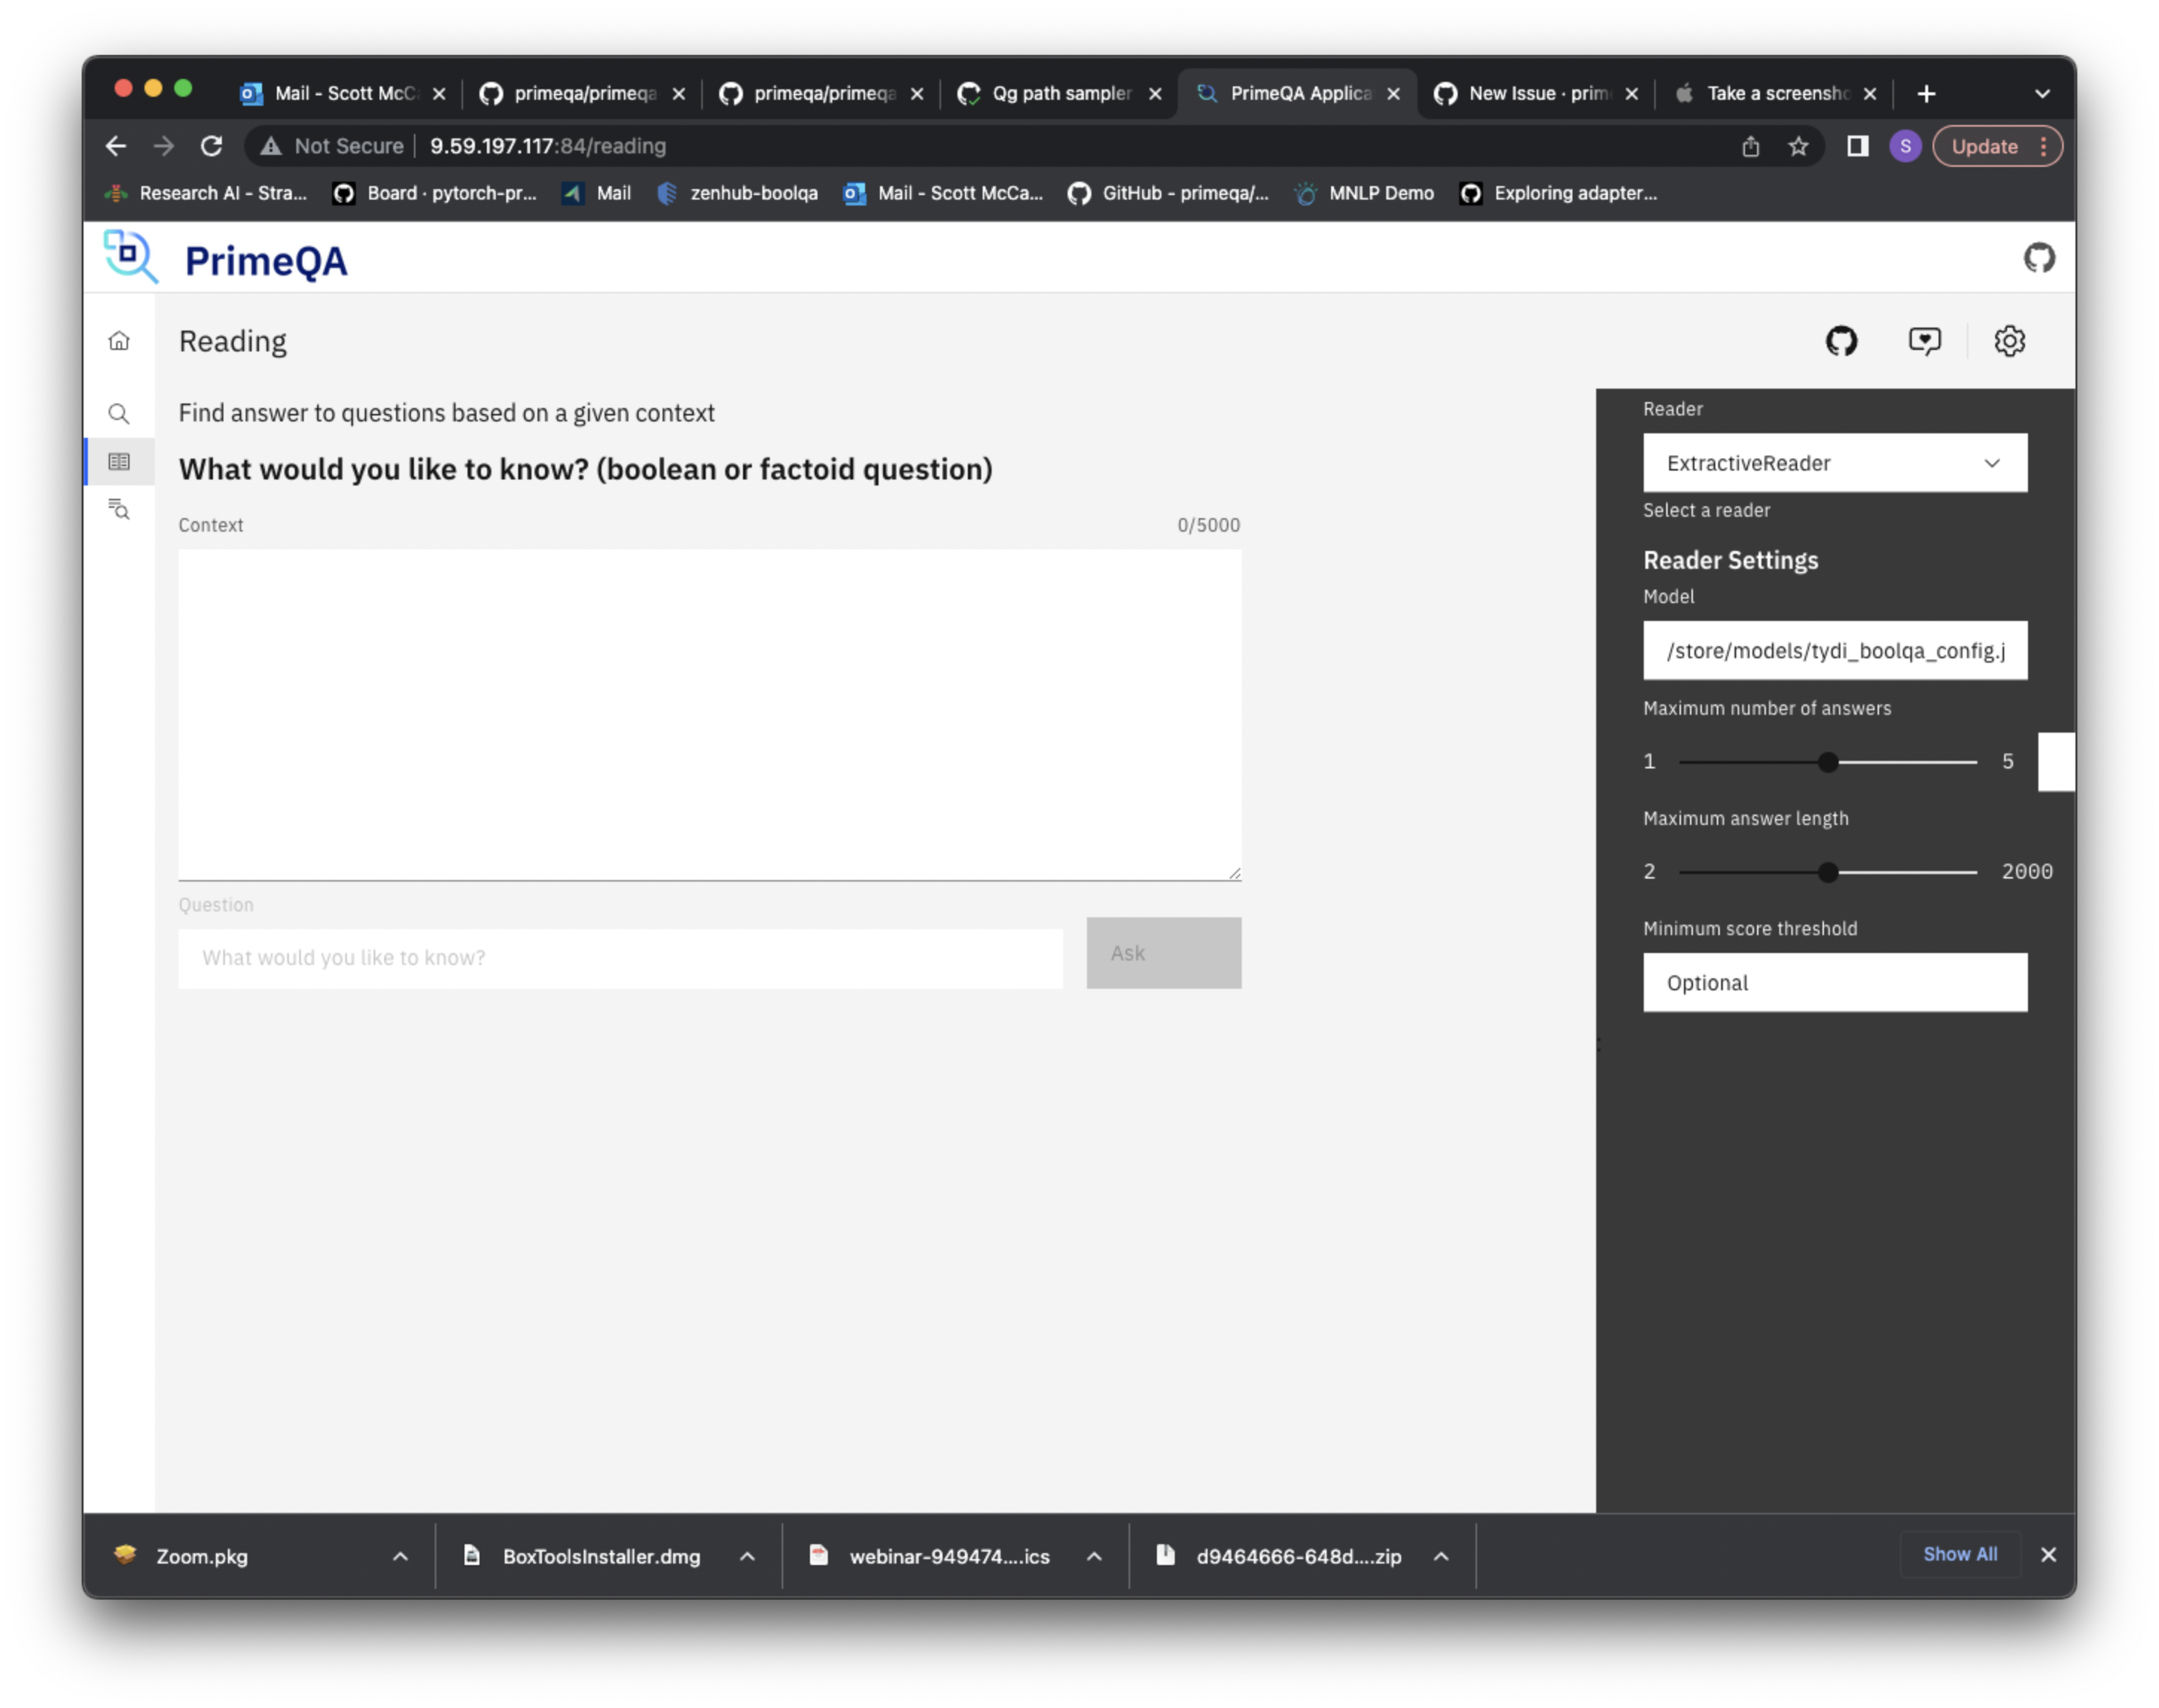Adjust Maximum answer length slider handle
This screenshot has height=1708, width=2159.
pos(1827,872)
